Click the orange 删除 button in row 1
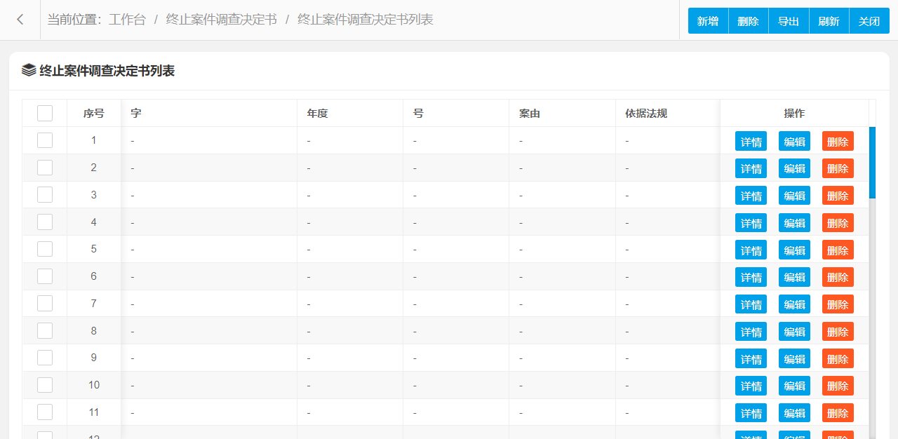The width and height of the screenshot is (898, 439). click(838, 141)
